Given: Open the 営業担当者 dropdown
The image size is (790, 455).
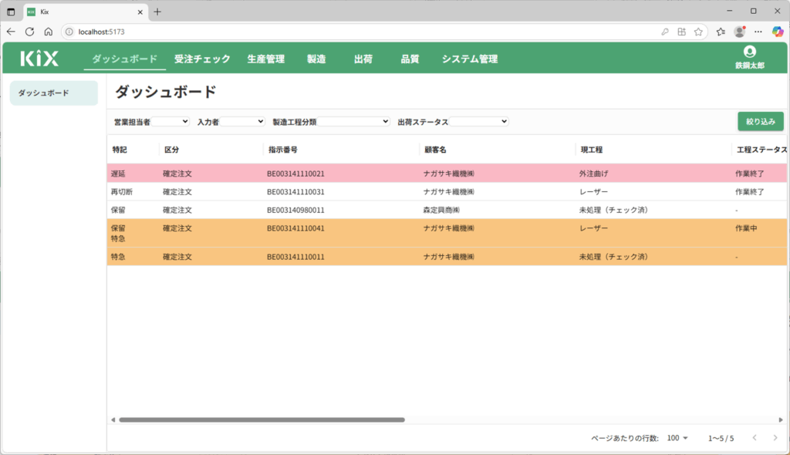Looking at the screenshot, I should [x=170, y=121].
